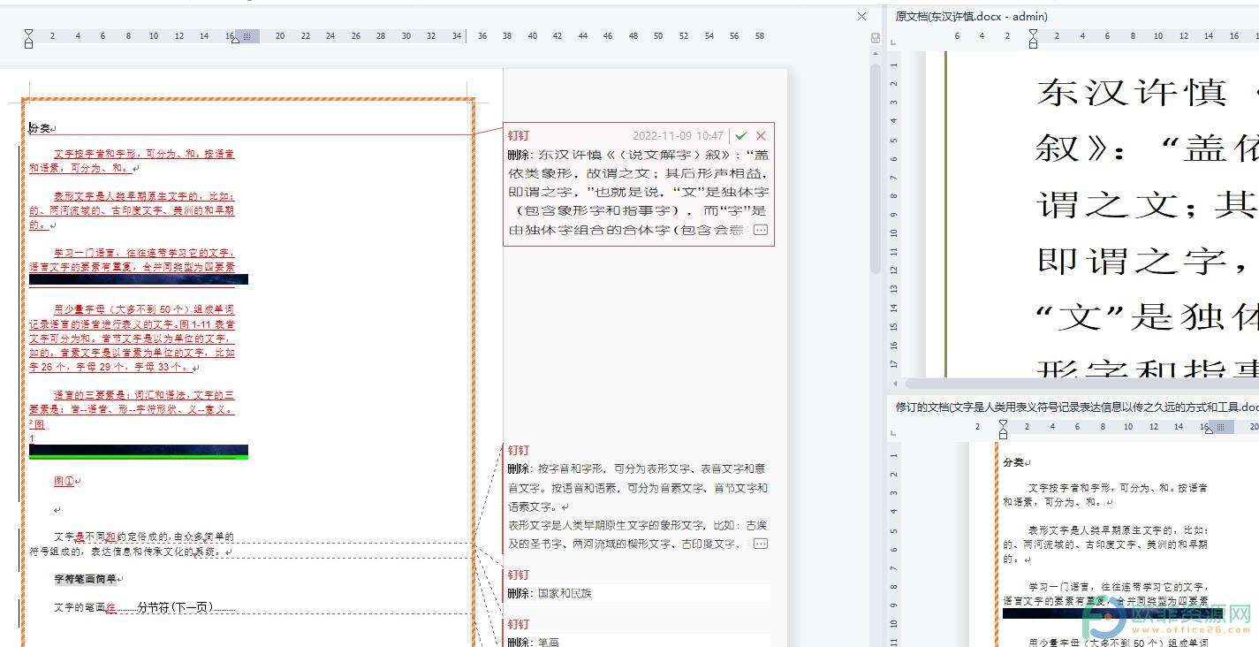Select the indent marker on revised document ruler
Screen dimensions: 1259x647
[1003, 429]
